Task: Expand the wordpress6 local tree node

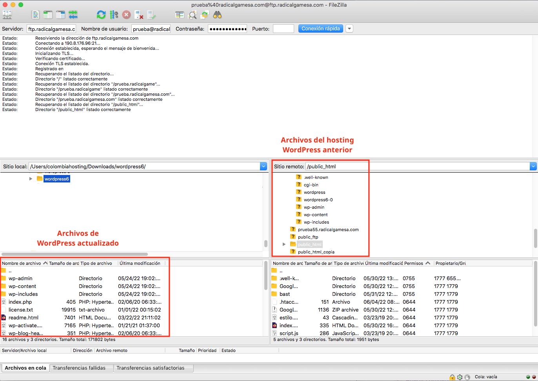Action: tap(31, 179)
